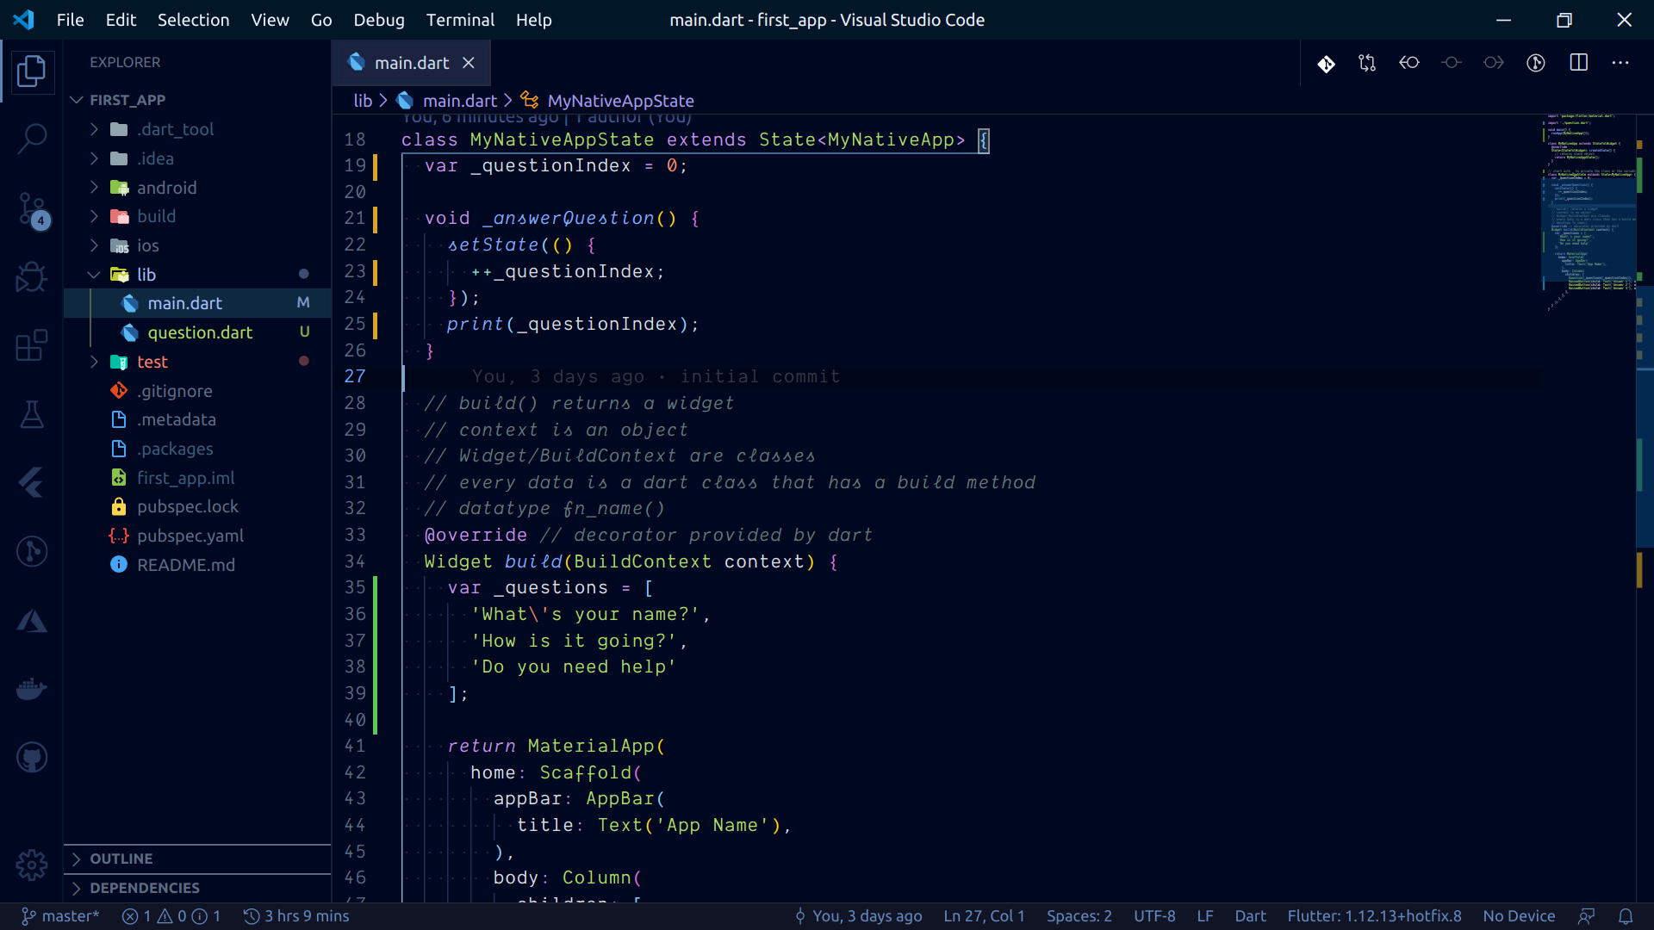The width and height of the screenshot is (1654, 930).
Task: Close the main.dart tab
Action: (469, 63)
